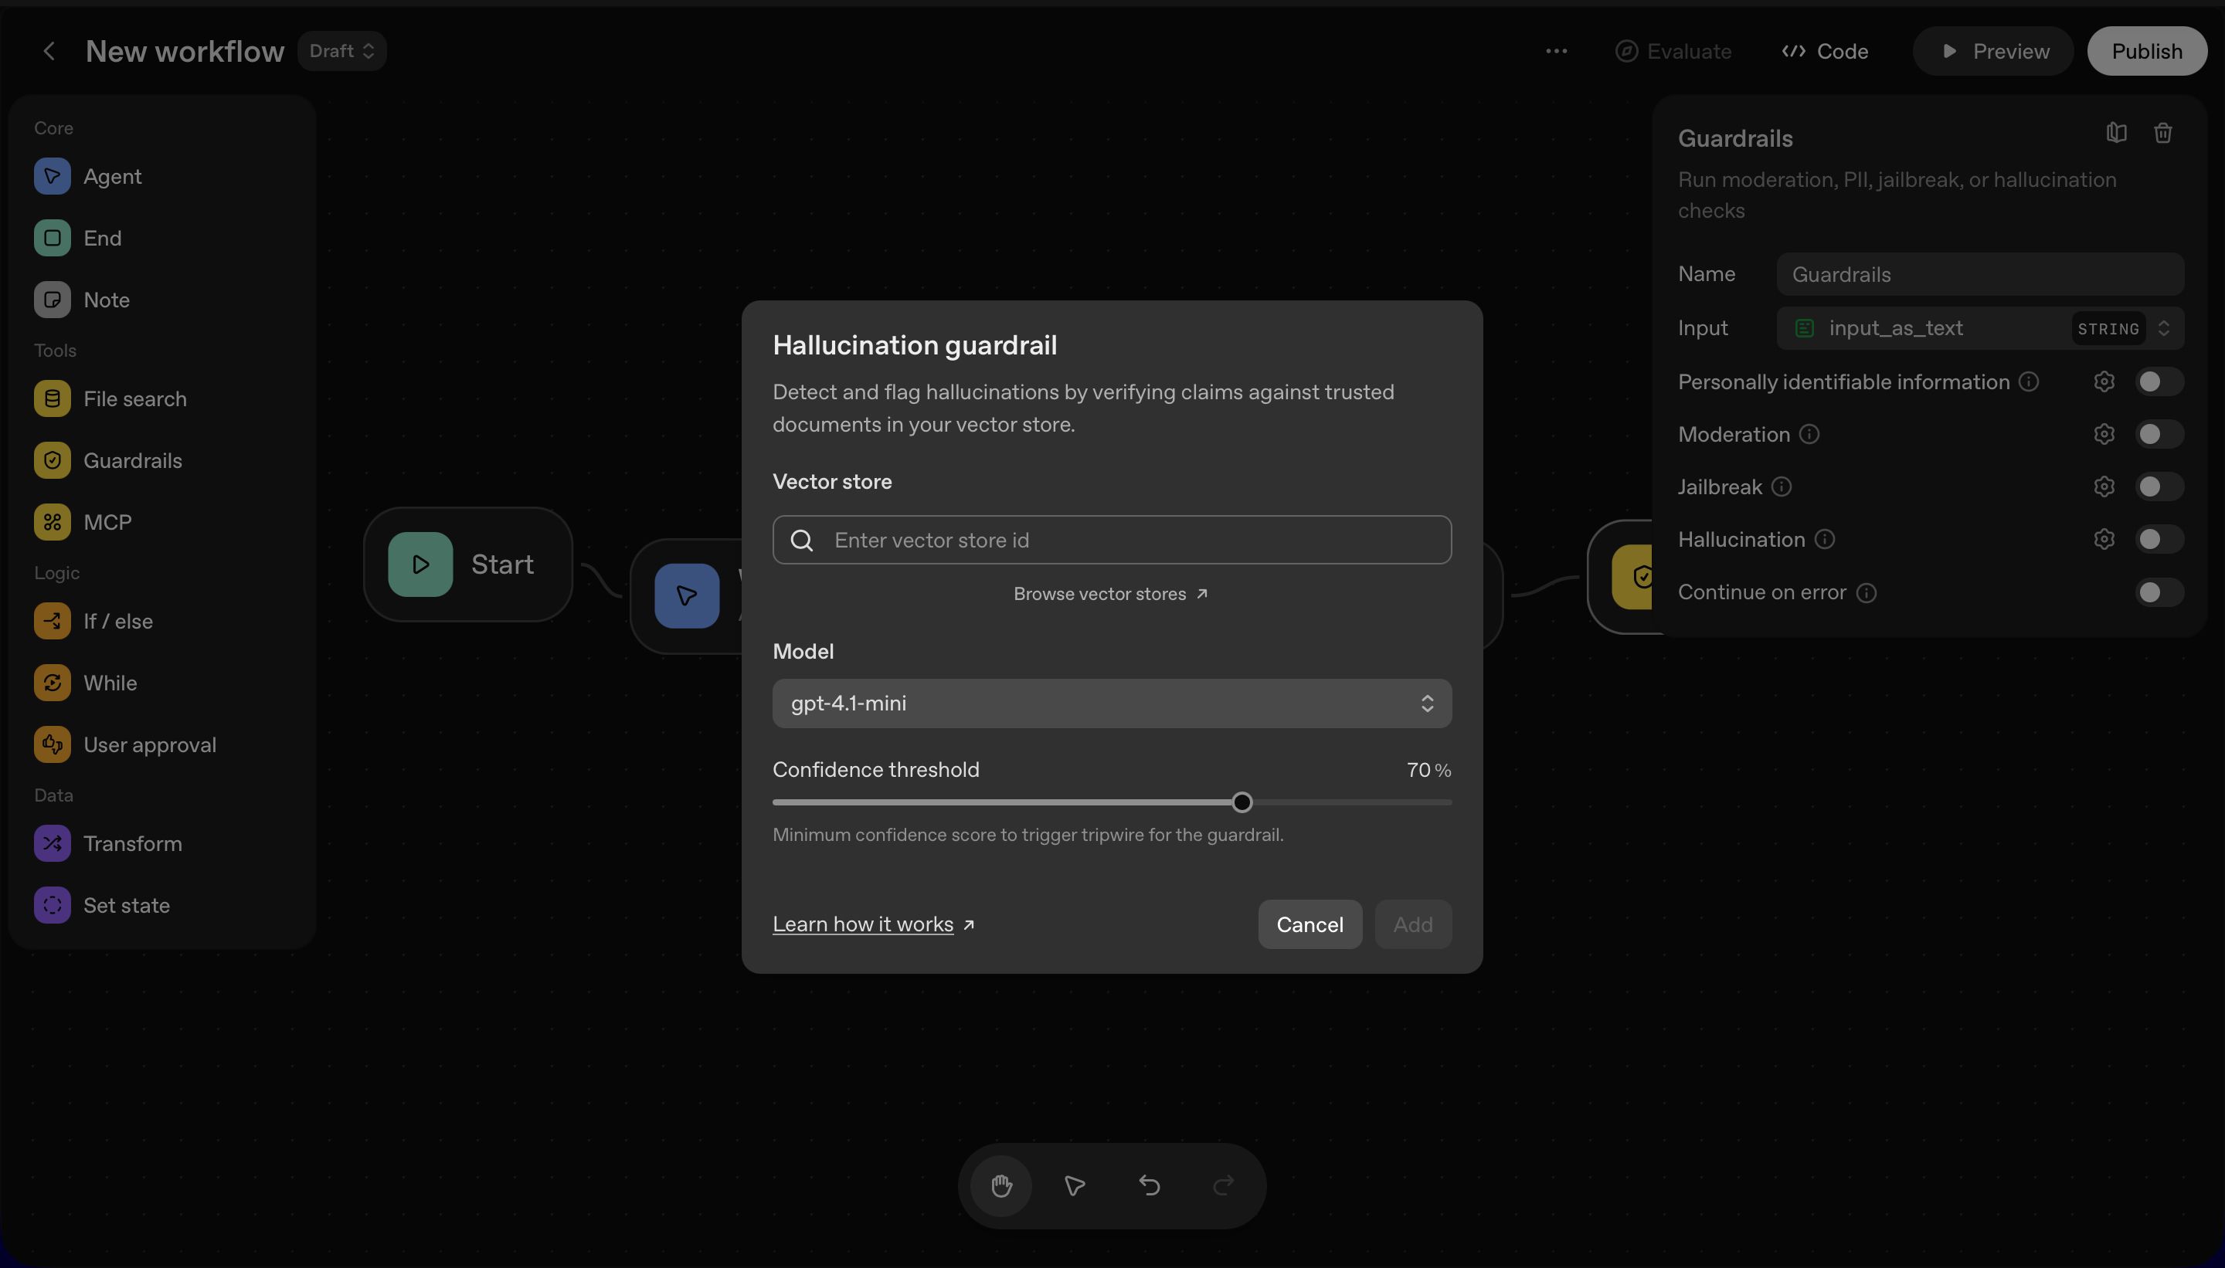This screenshot has width=2225, height=1268.
Task: Open the docs book icon in Guardrails panel
Action: (2116, 134)
